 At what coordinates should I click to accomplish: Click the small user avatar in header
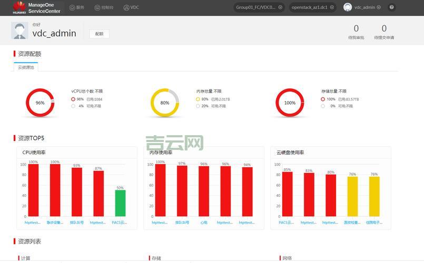pyautogui.click(x=348, y=7)
